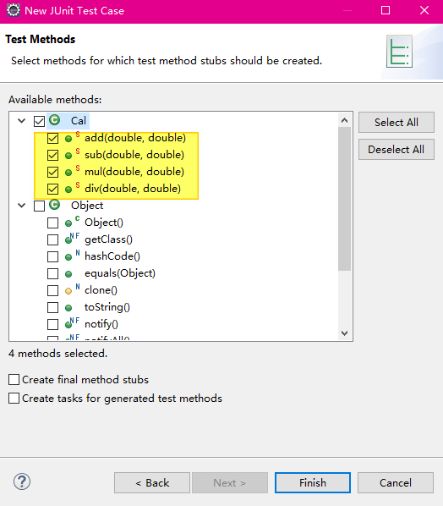
Task: Close the New JUnit Test Case window
Action: (x=424, y=10)
